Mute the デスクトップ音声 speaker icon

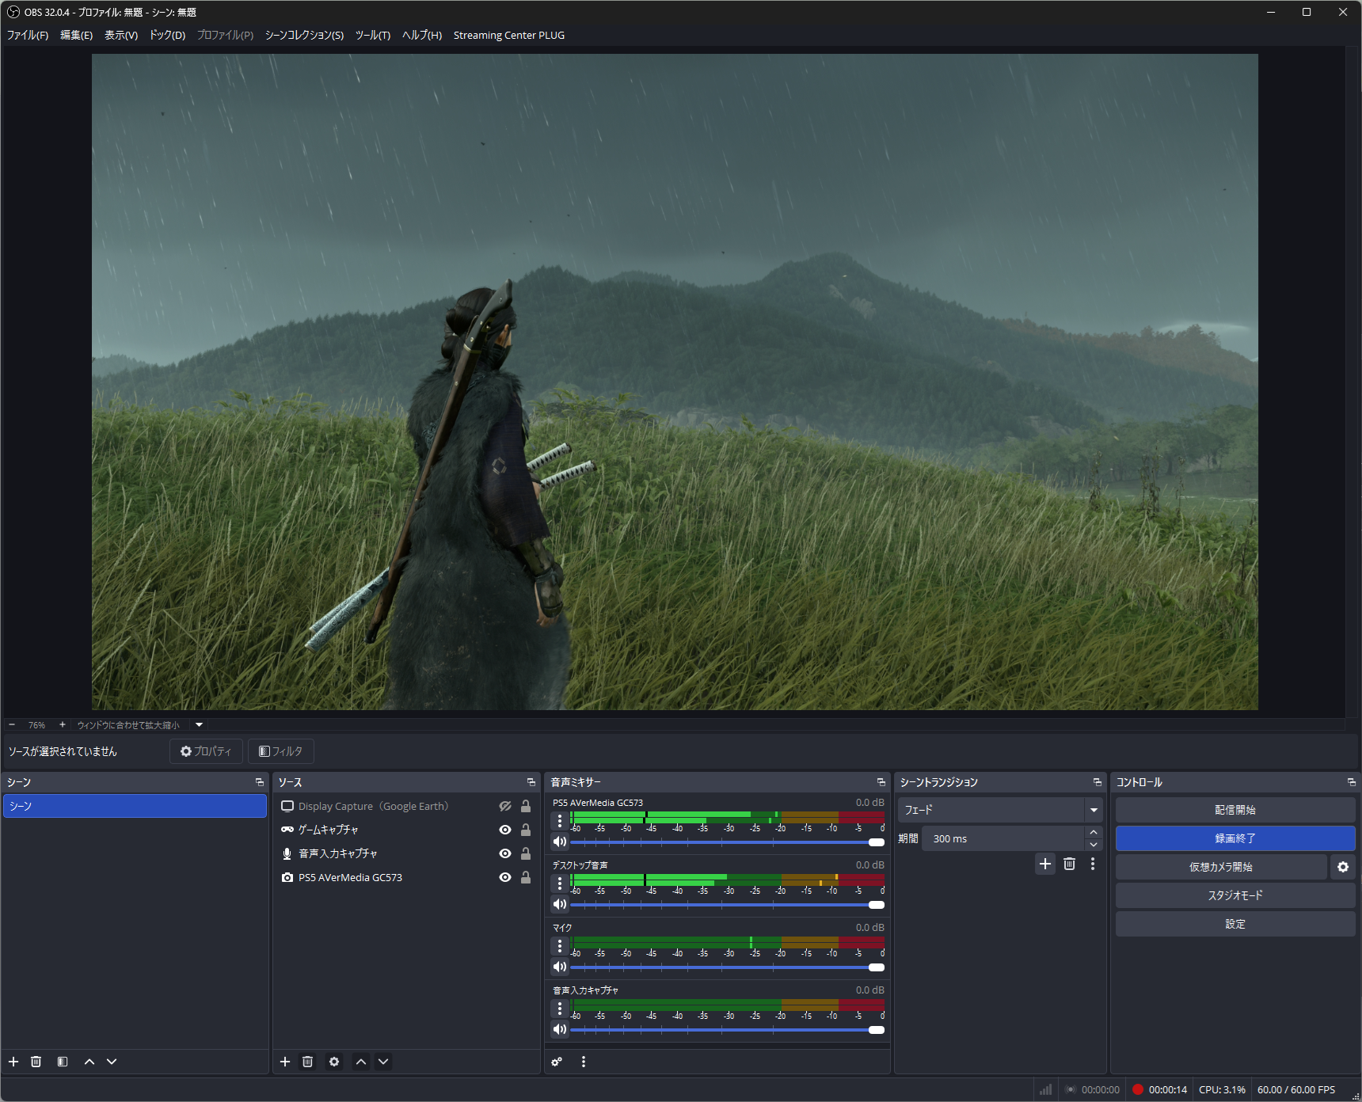[560, 904]
